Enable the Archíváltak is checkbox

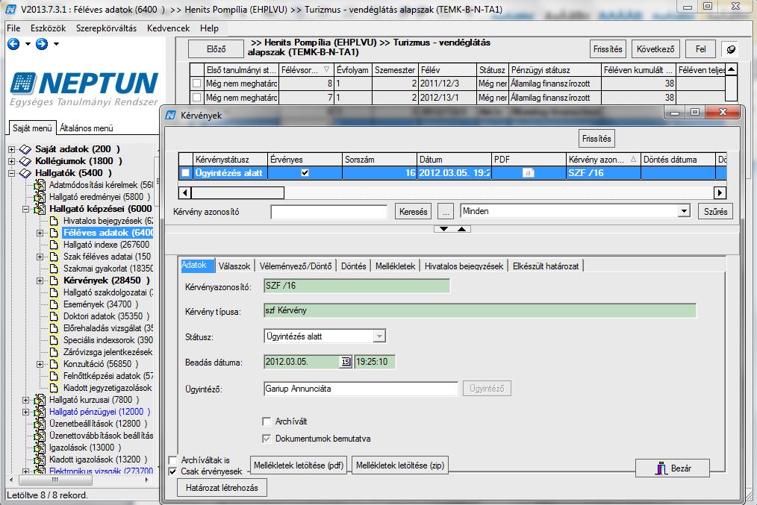(172, 460)
